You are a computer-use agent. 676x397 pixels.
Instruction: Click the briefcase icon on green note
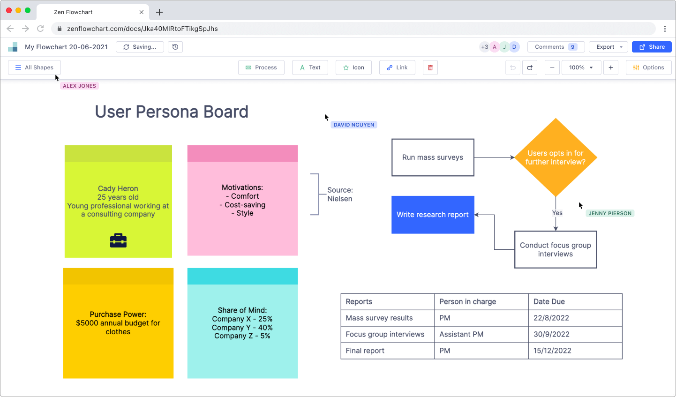click(118, 240)
